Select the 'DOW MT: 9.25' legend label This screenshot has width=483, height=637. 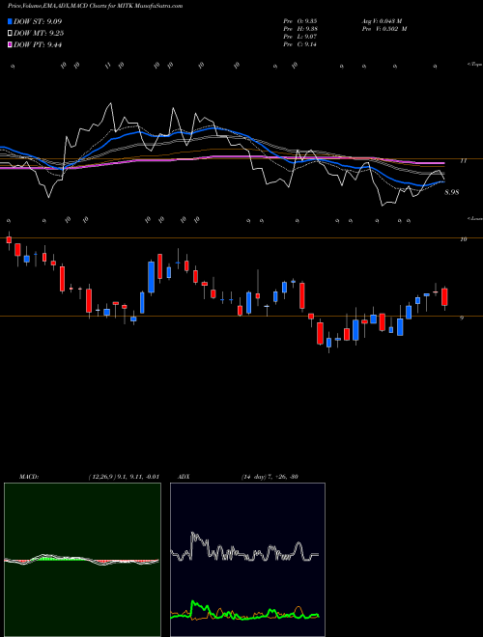(x=39, y=34)
